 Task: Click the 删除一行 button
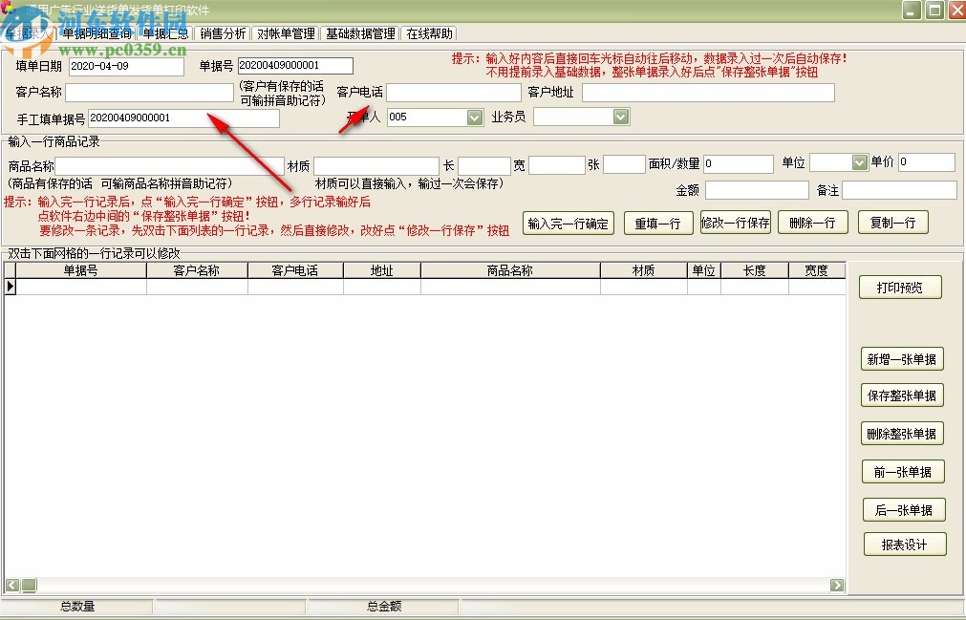812,223
